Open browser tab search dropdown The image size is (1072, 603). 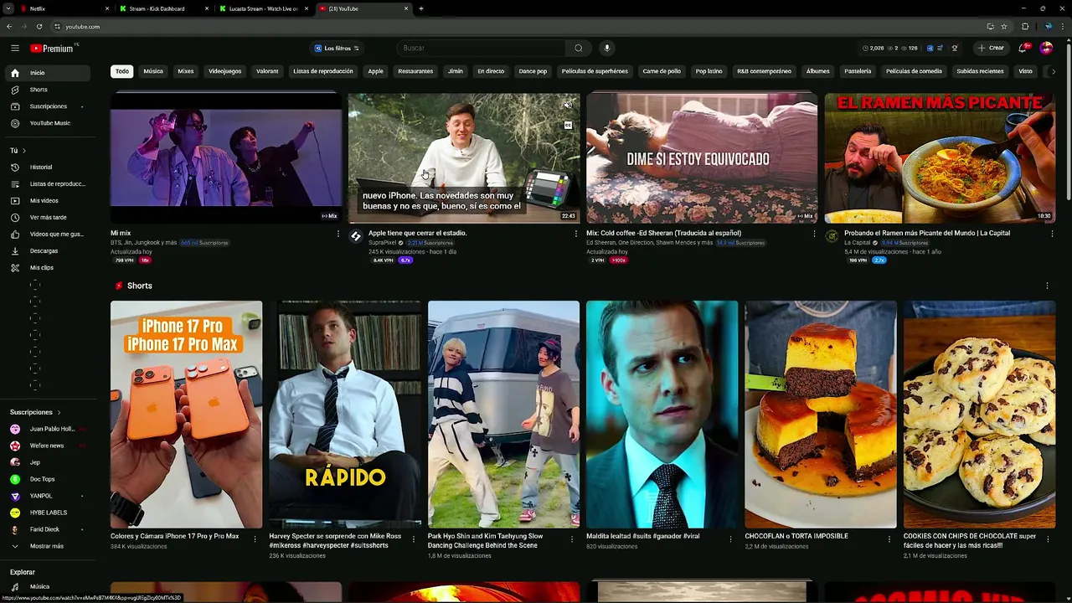pos(8,8)
